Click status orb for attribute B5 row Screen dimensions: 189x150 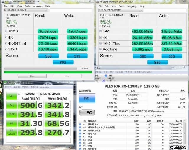[x=80, y=143]
